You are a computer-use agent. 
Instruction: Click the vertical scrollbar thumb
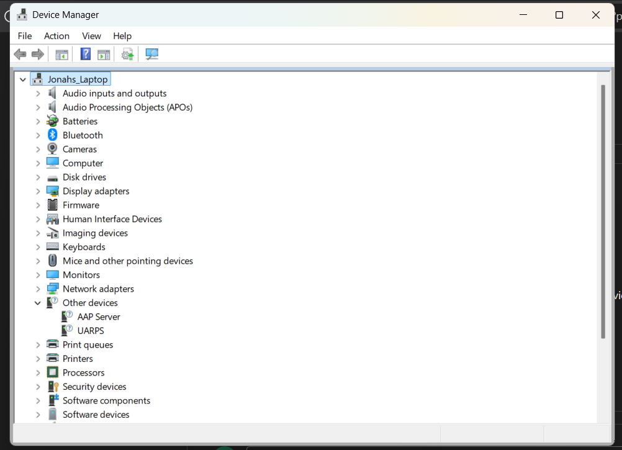tap(603, 211)
